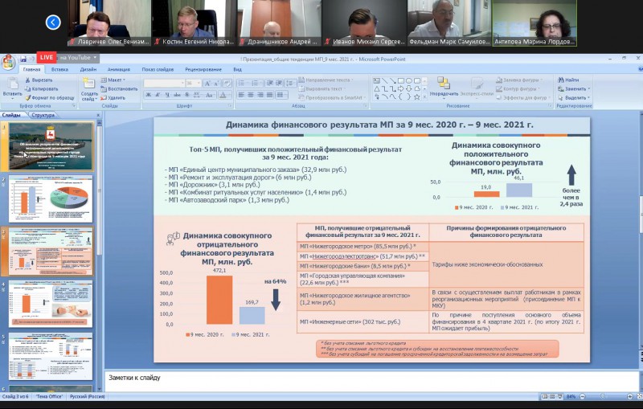643x409 pixels.
Task: Click the Найти find binoculars
Action: [571, 80]
